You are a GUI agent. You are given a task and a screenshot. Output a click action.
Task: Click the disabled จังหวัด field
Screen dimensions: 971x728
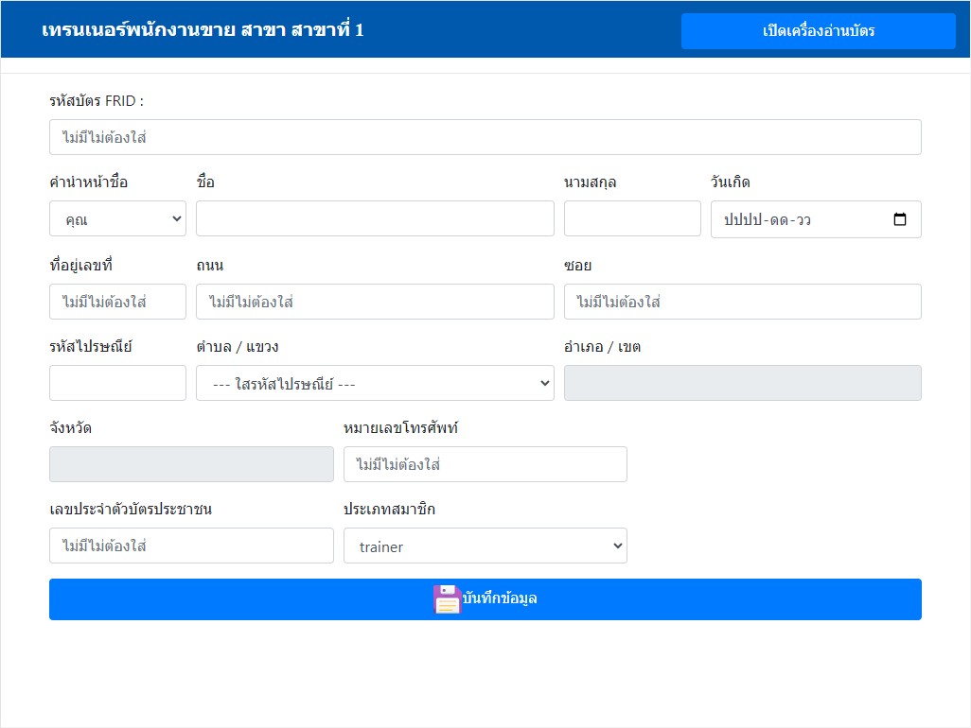(x=191, y=464)
